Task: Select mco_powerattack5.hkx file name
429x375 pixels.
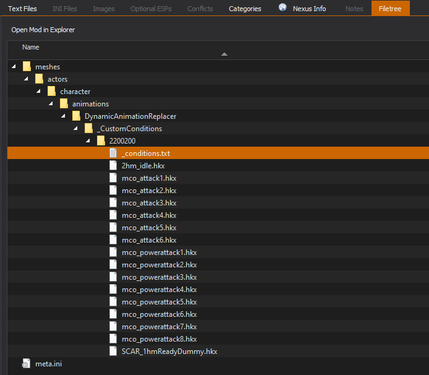Action: point(159,302)
